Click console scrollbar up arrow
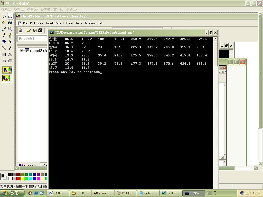The width and height of the screenshot is (263, 197). click(215, 39)
